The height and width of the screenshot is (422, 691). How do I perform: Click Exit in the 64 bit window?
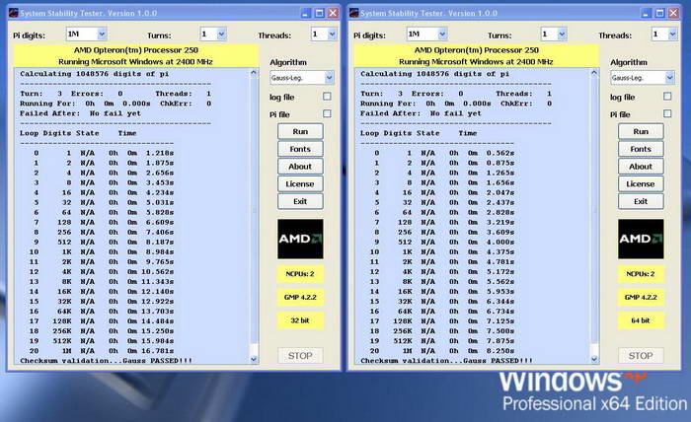click(x=641, y=201)
